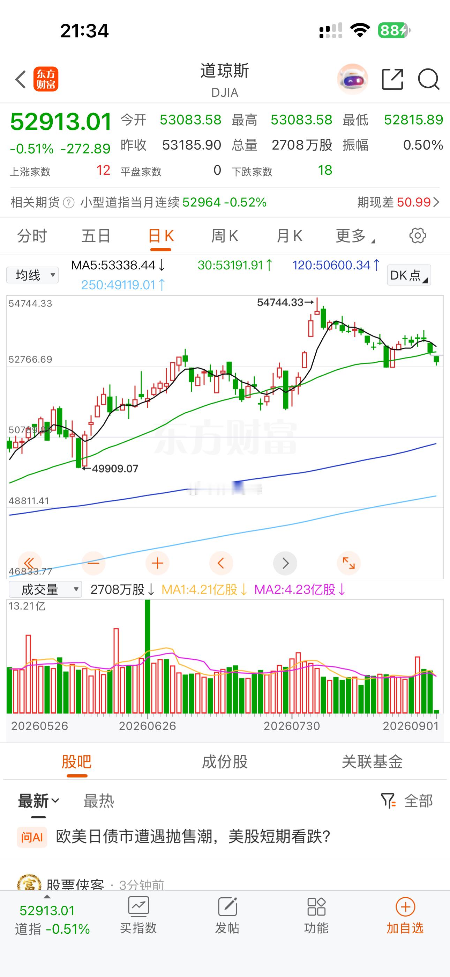This screenshot has width=450, height=977.
Task: Tap the 30:53191.91 moving average label
Action: (x=235, y=265)
